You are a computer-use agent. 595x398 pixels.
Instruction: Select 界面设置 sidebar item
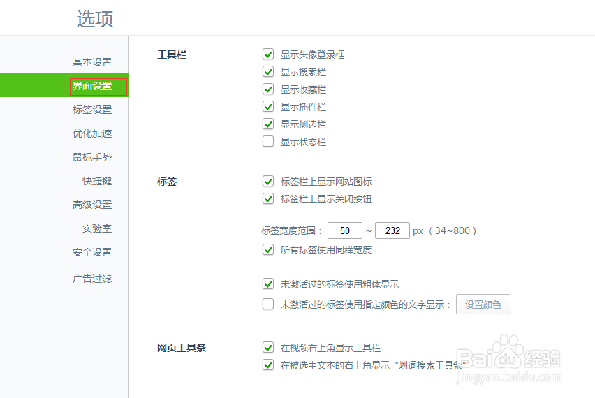click(x=92, y=86)
